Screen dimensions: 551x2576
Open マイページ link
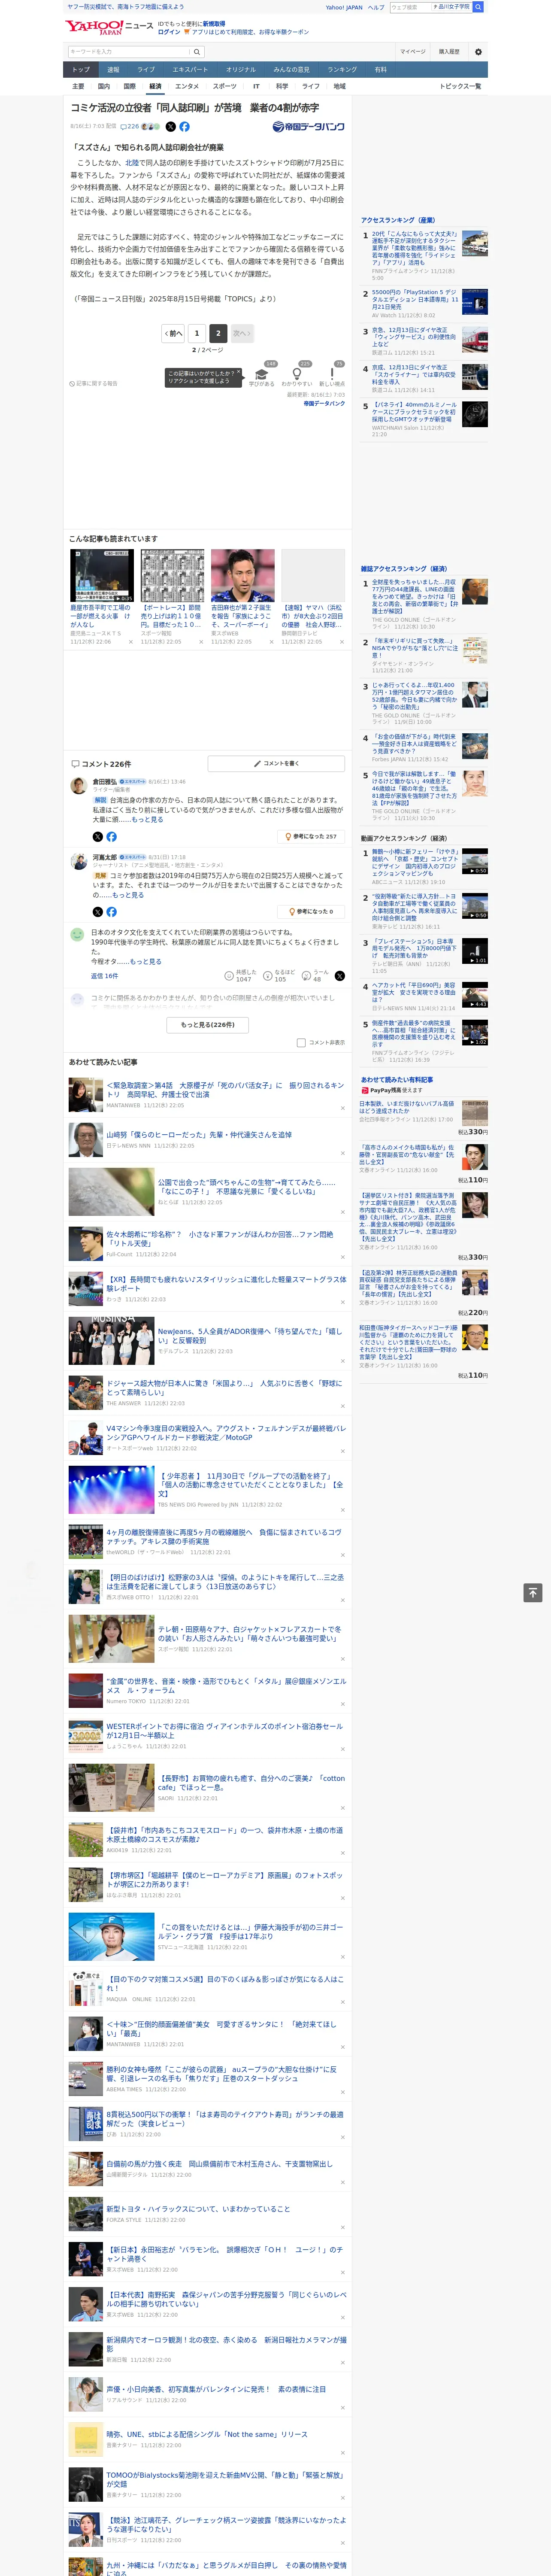[413, 52]
